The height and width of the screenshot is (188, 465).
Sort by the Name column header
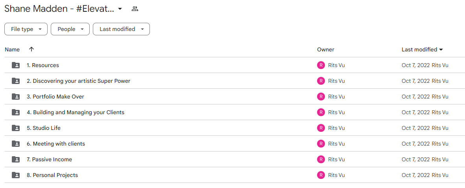12,49
